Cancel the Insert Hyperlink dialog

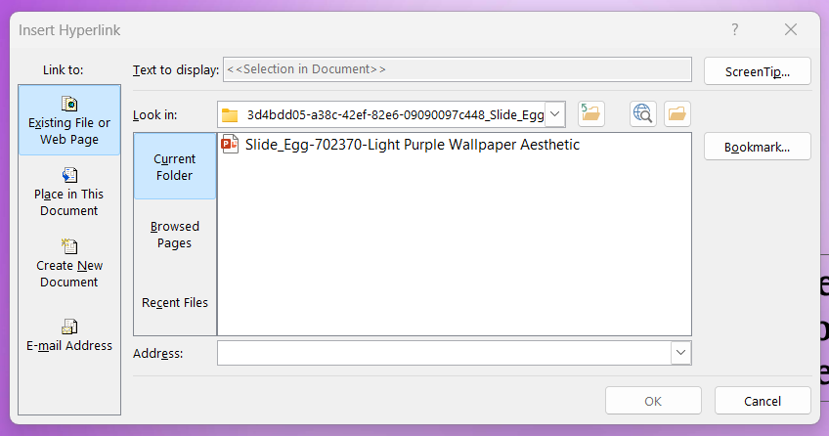tap(763, 401)
